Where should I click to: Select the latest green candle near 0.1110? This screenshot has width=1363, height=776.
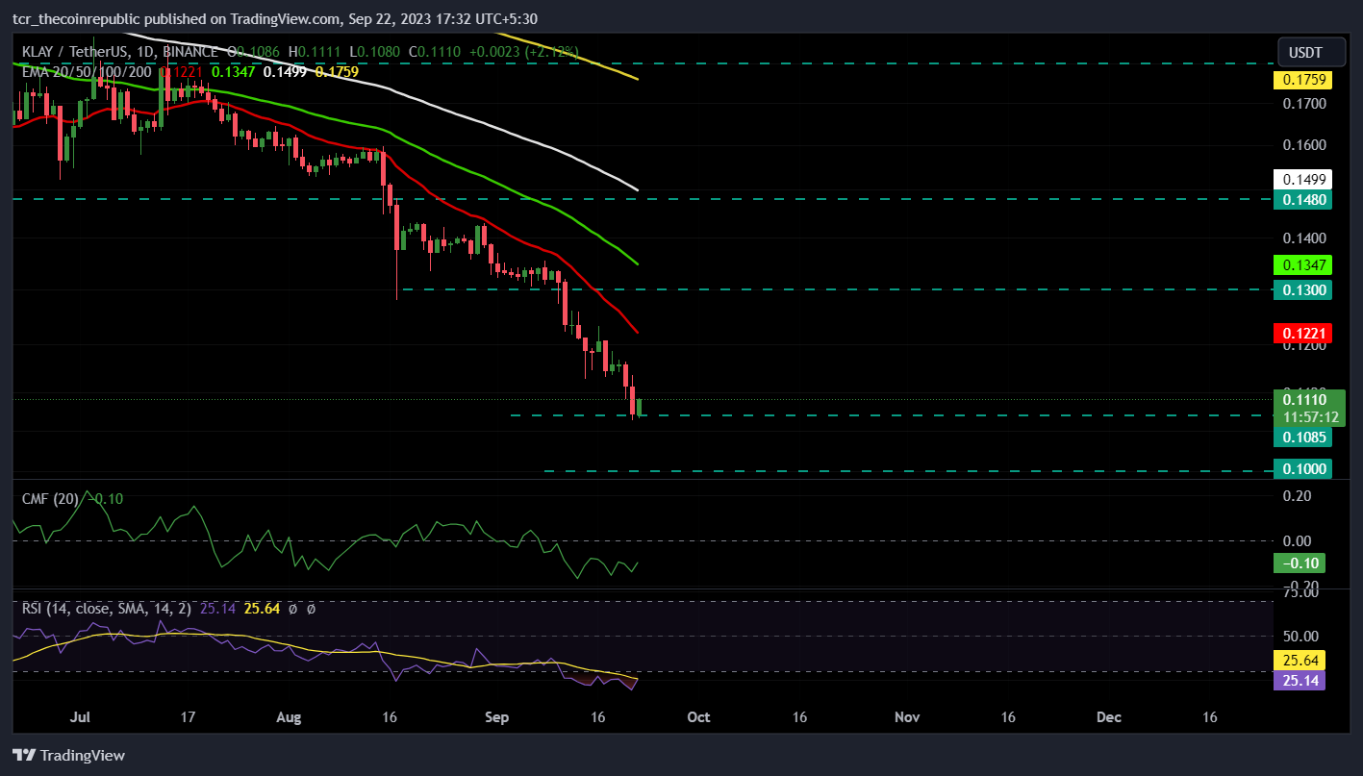640,407
